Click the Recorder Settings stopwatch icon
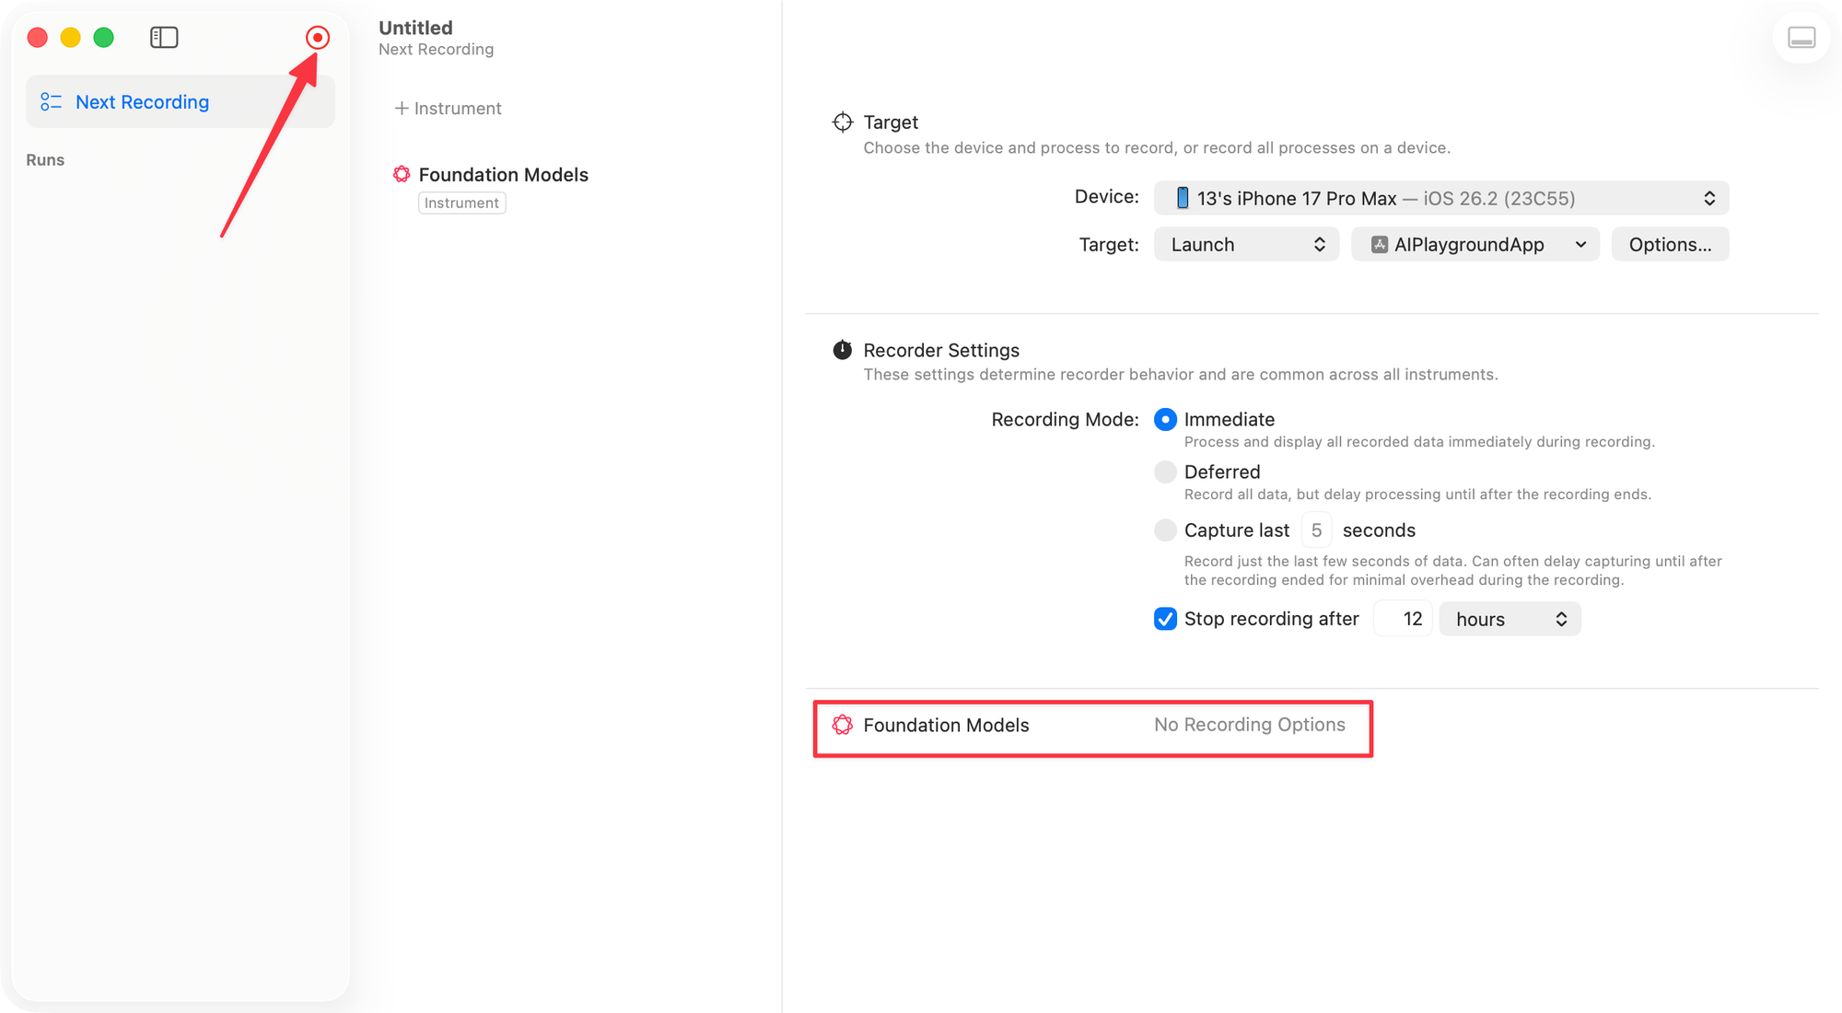 [x=842, y=350]
